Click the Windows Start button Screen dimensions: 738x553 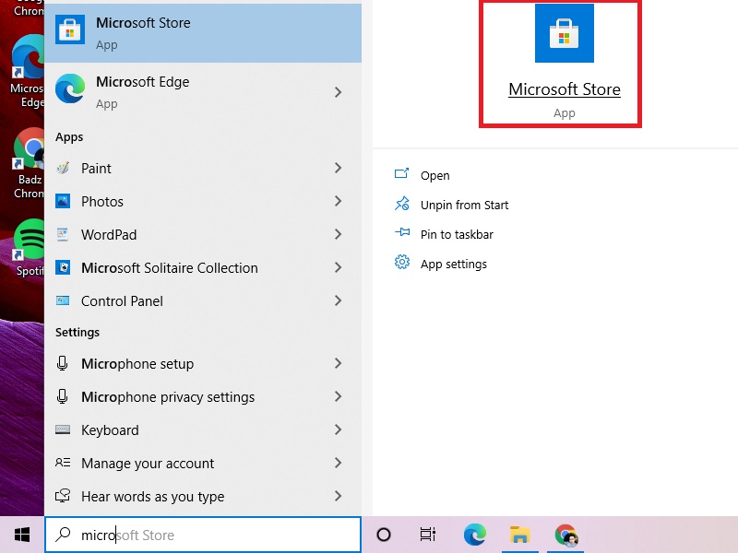pyautogui.click(x=22, y=535)
